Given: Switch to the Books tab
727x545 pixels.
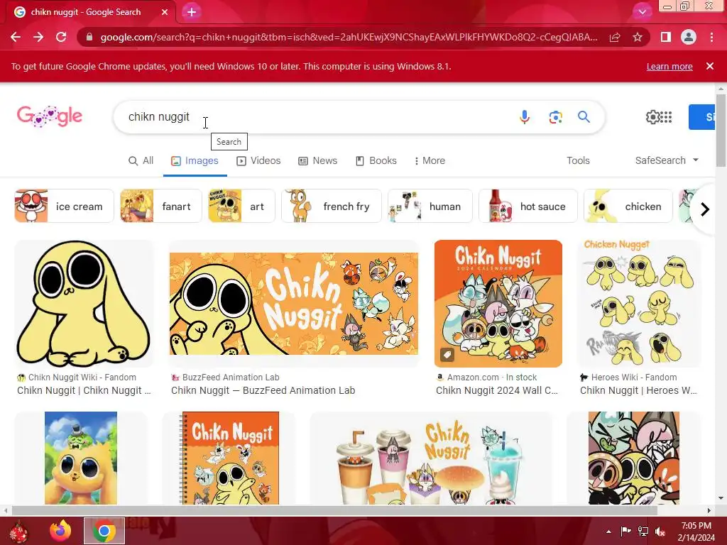Looking at the screenshot, I should [376, 161].
